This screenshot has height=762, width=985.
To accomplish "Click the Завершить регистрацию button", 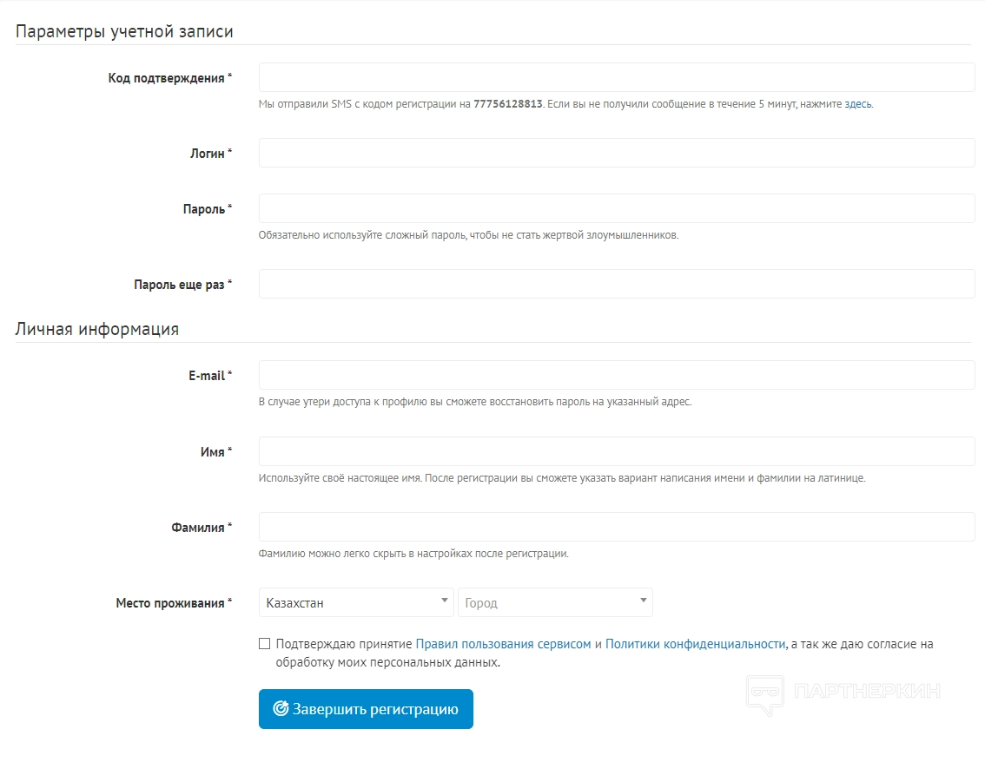I will click(x=366, y=709).
